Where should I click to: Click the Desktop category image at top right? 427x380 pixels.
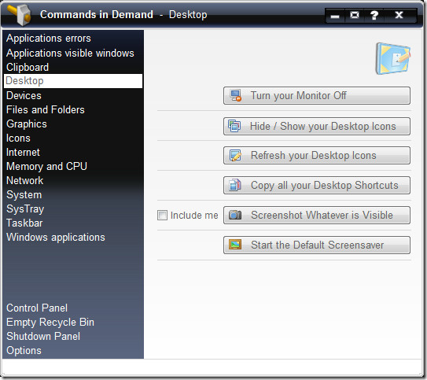point(392,58)
